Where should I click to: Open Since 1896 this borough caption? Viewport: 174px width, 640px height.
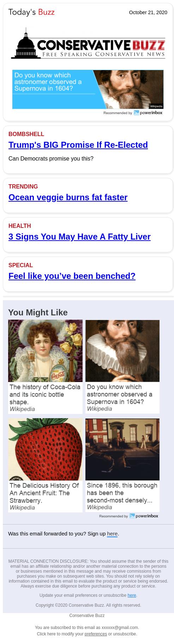(122, 493)
